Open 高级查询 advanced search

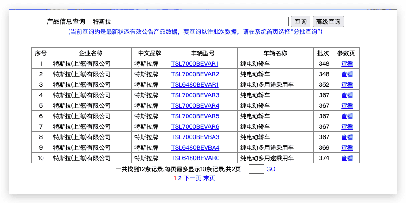pos(328,21)
